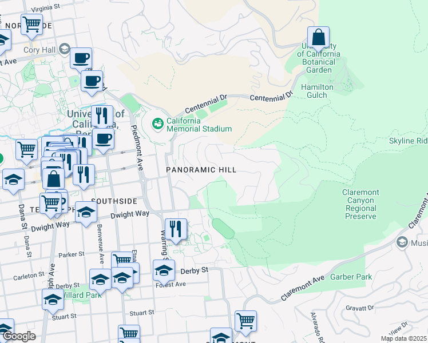Select the Cory Hall university pin icon
The image size is (428, 343).
65,49
